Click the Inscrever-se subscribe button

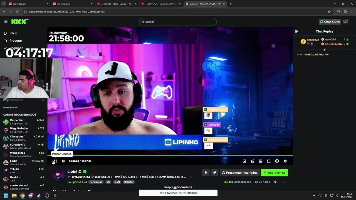[x=275, y=172]
